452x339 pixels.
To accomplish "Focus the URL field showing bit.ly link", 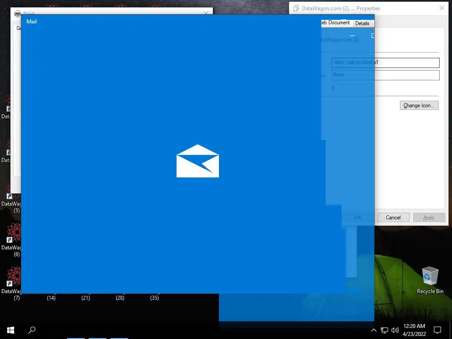I will pyautogui.click(x=385, y=63).
